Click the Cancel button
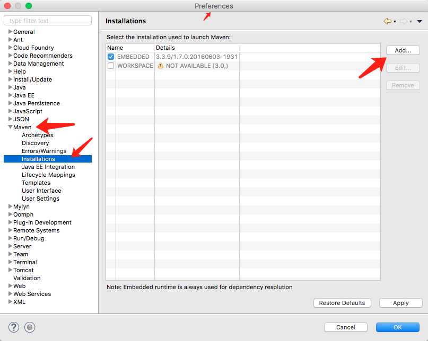 346,327
